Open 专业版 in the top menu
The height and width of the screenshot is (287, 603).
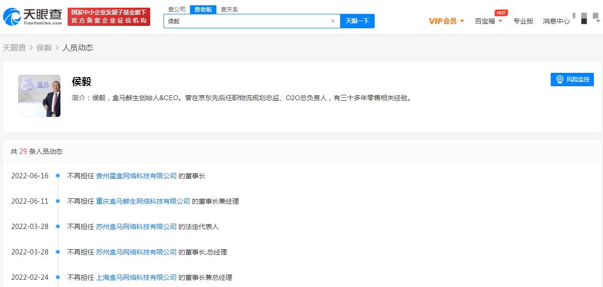(x=523, y=21)
